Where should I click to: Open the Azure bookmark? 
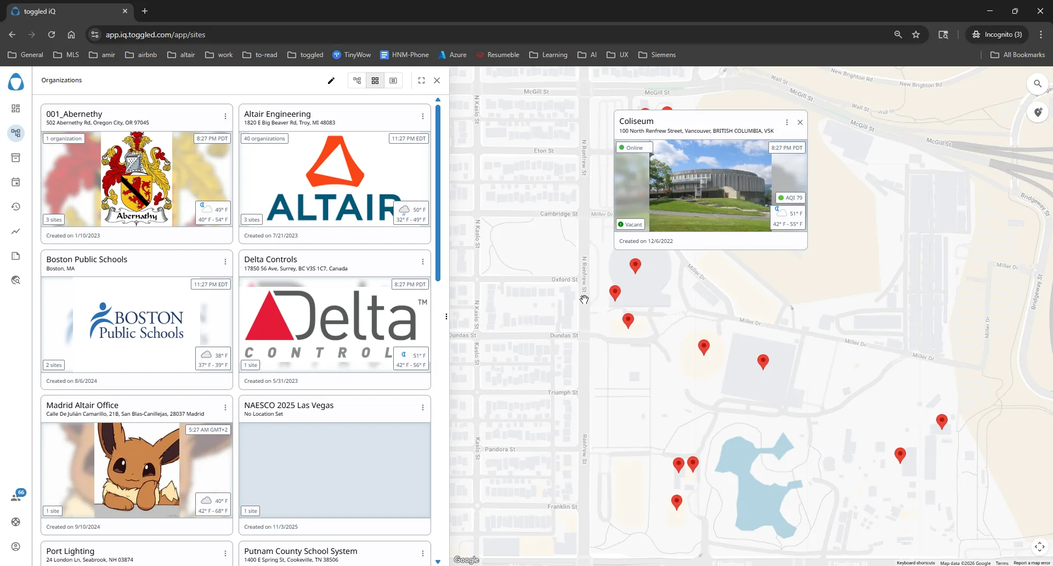[452, 55]
